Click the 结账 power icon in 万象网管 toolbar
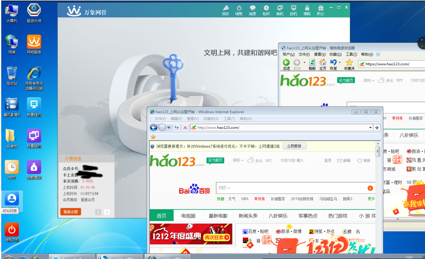The image size is (425, 259). [x=239, y=10]
